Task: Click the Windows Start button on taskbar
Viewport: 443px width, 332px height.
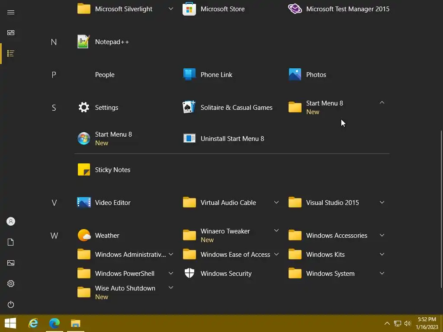Action: pos(10,323)
